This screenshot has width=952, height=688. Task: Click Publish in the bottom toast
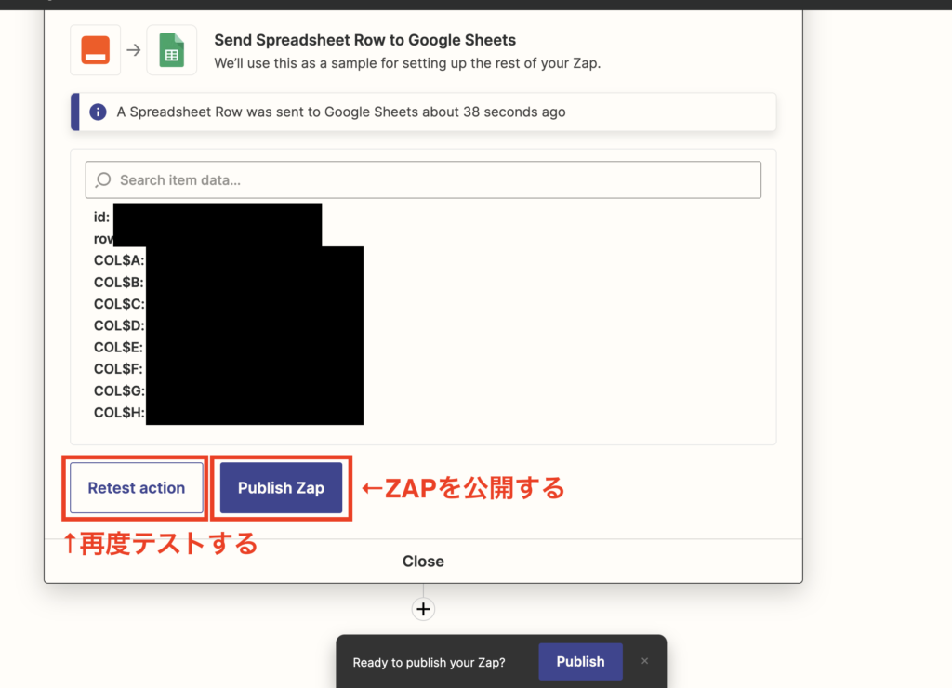pos(580,661)
